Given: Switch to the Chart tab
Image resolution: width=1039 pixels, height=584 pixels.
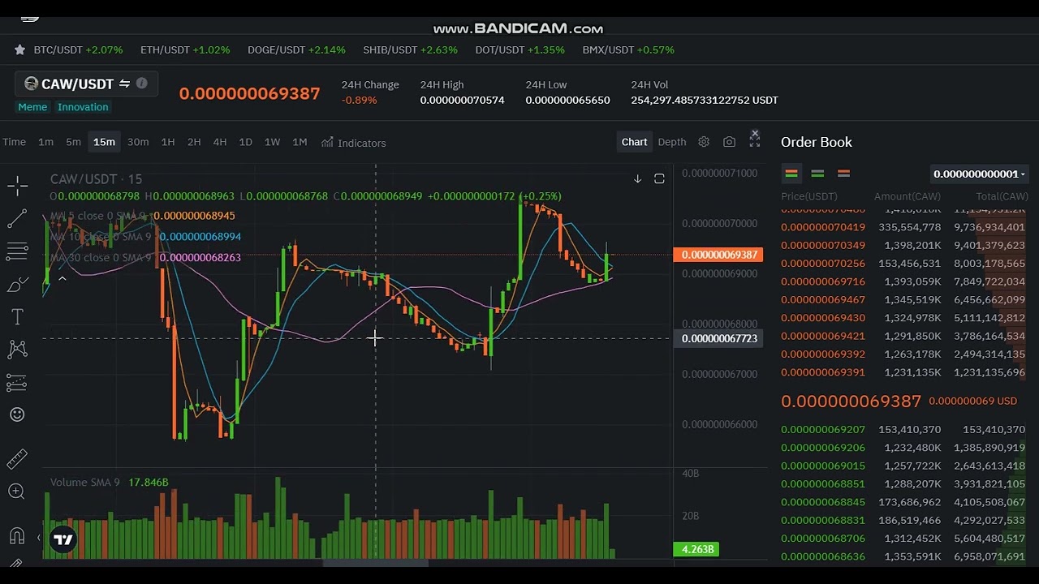Looking at the screenshot, I should click(634, 142).
